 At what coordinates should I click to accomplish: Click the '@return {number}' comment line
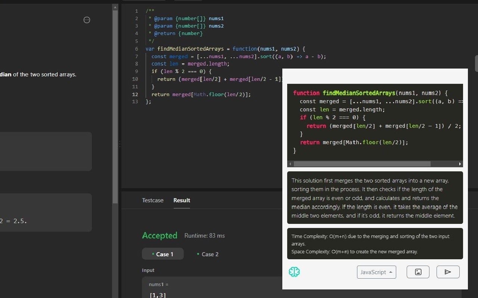pyautogui.click(x=176, y=34)
